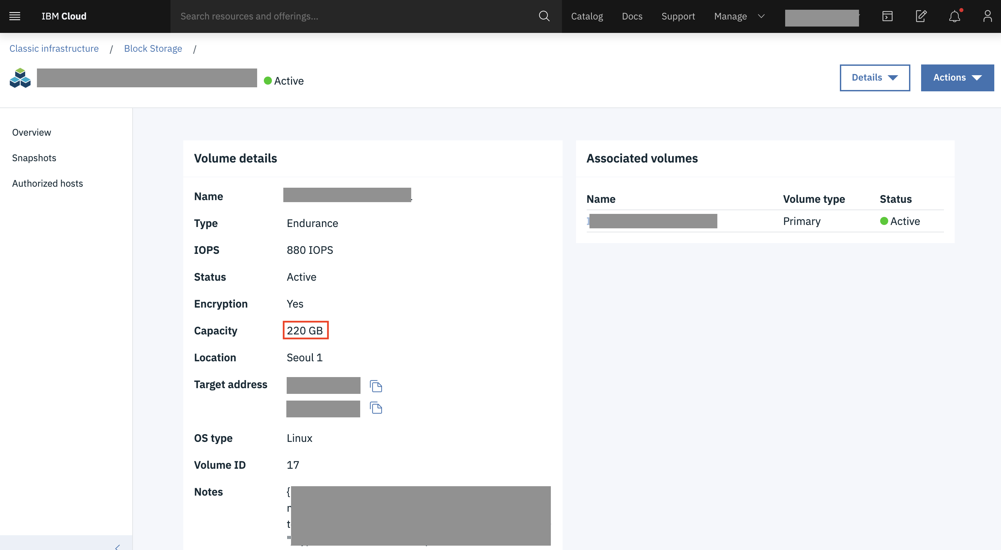Collapse the left sidebar chevron
1001x550 pixels.
117,547
